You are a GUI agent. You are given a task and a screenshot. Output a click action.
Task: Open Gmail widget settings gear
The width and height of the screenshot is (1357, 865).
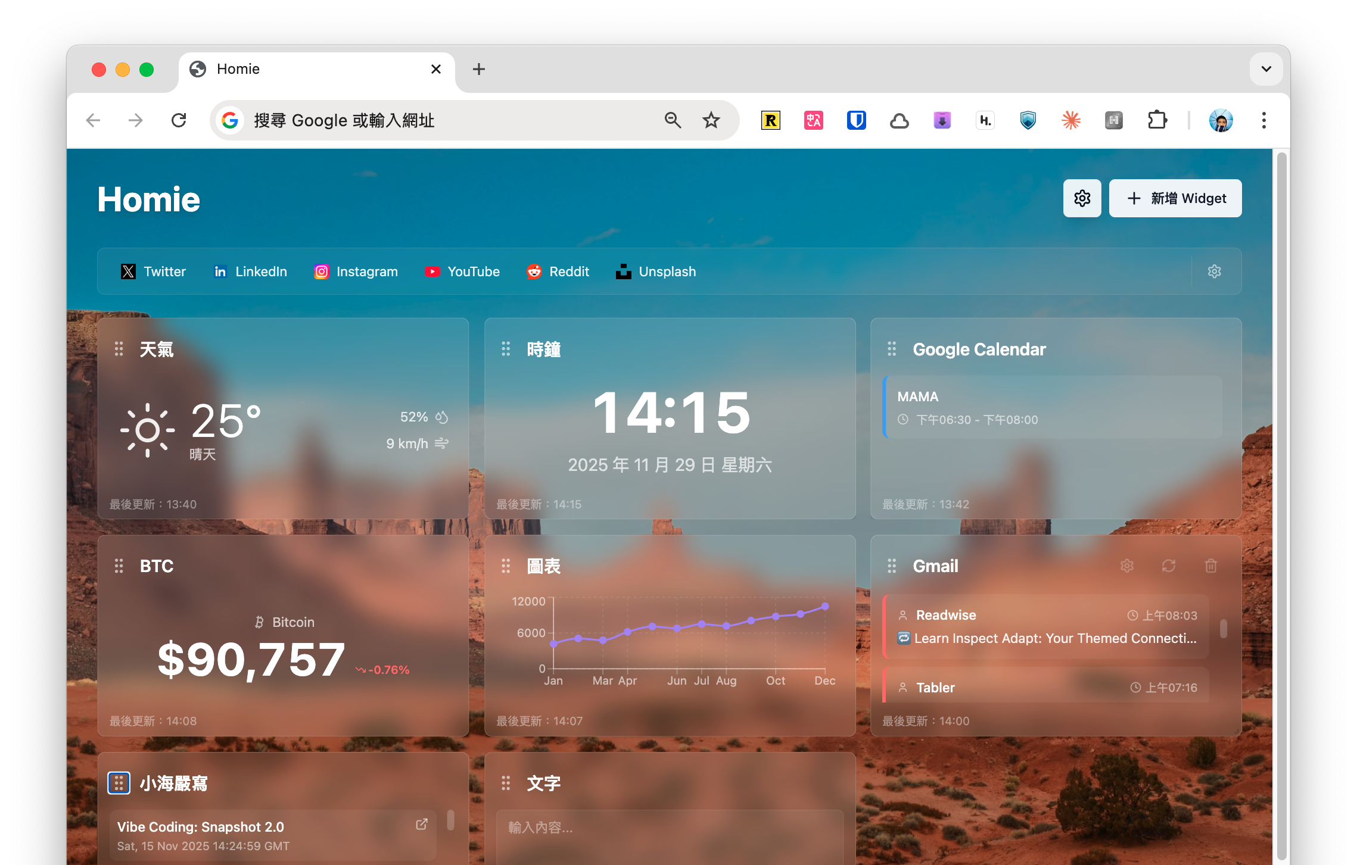tap(1126, 566)
